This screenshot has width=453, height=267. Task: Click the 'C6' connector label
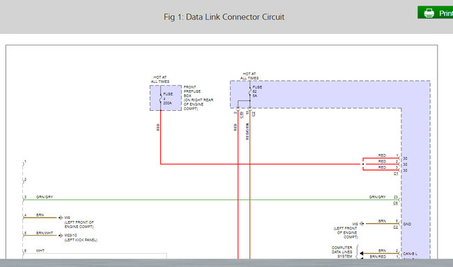click(x=395, y=203)
